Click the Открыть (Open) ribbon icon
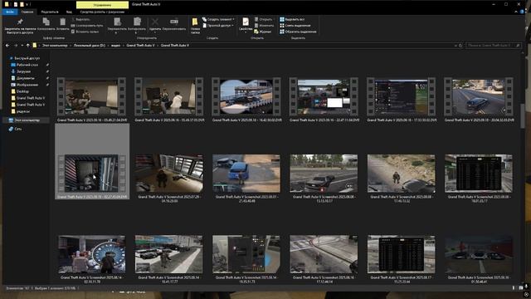The height and width of the screenshot is (299, 531). (256, 19)
